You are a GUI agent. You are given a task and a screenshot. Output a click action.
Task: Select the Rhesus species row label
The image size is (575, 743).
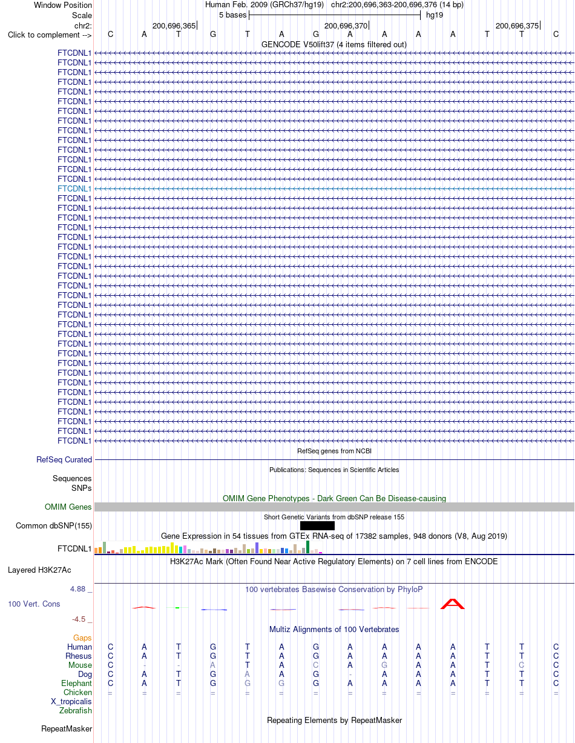tap(79, 656)
